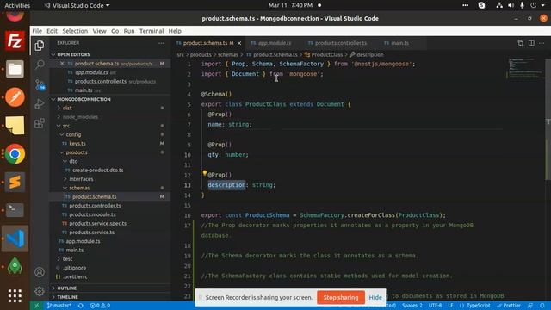The height and width of the screenshot is (310, 551).
Task: Open the Extensions view
Action: point(40,123)
